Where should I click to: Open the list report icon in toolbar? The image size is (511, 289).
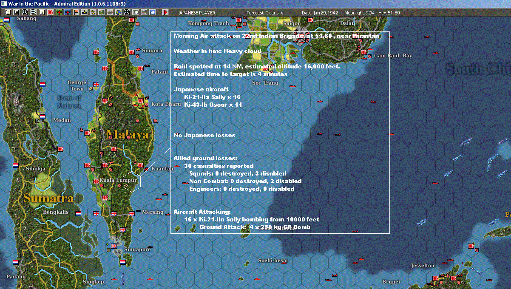(17, 12)
